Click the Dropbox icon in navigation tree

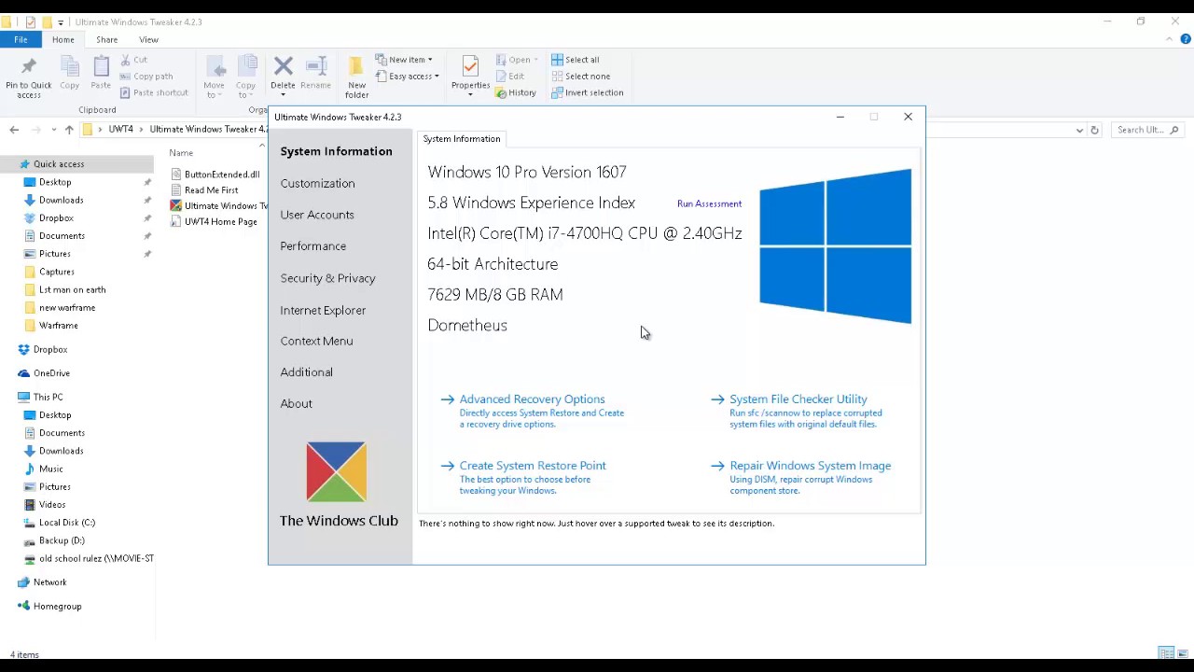[24, 349]
